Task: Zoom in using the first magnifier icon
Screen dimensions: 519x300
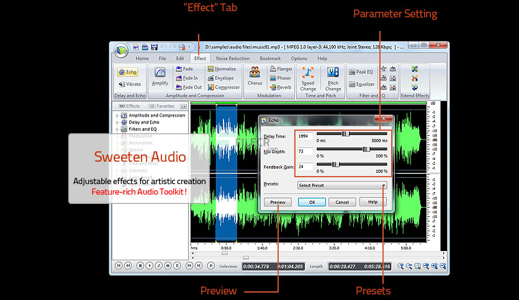Action: (x=400, y=266)
